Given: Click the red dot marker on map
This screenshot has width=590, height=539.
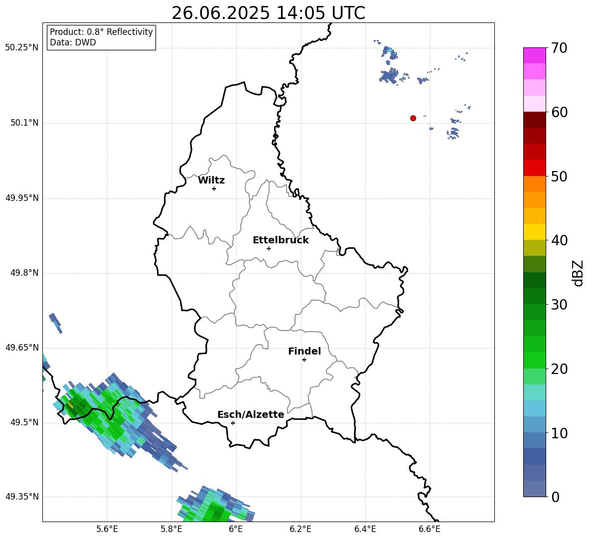Looking at the screenshot, I should pos(413,118).
